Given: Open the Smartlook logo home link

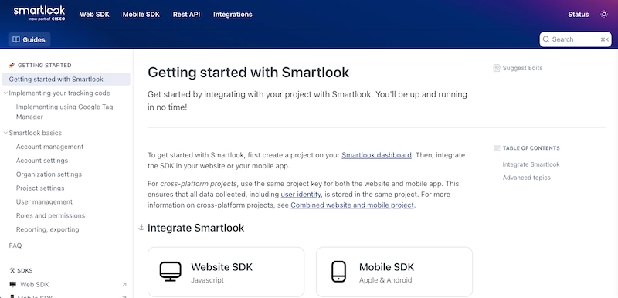Looking at the screenshot, I should (39, 13).
